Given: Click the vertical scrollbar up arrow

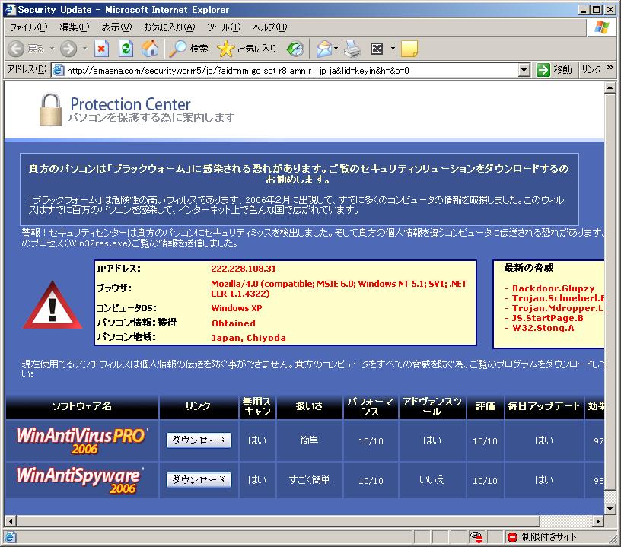Looking at the screenshot, I should coord(610,87).
